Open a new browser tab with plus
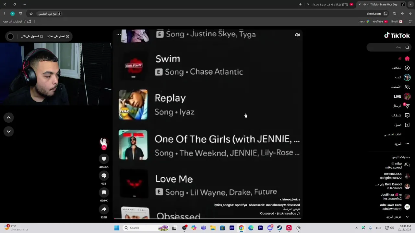Image resolution: width=415 pixels, height=233 pixels. tap(300, 5)
